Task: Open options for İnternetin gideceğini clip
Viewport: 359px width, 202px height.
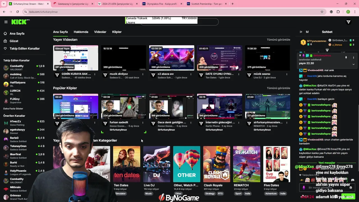Action: coord(239,123)
